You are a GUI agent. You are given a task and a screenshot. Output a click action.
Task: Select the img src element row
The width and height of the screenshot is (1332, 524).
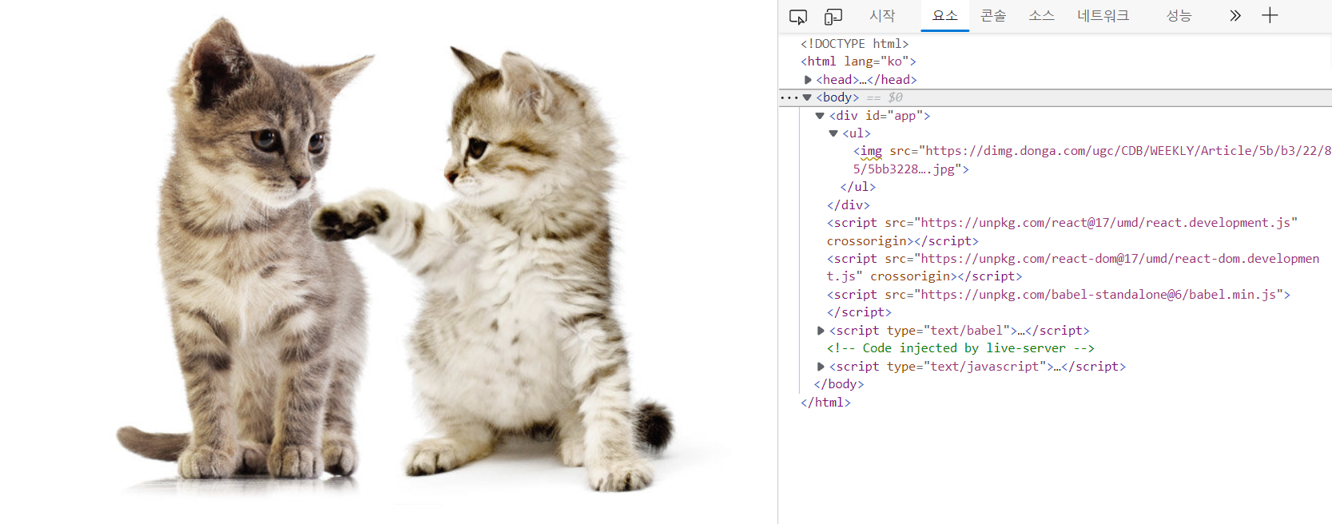coord(1092,160)
